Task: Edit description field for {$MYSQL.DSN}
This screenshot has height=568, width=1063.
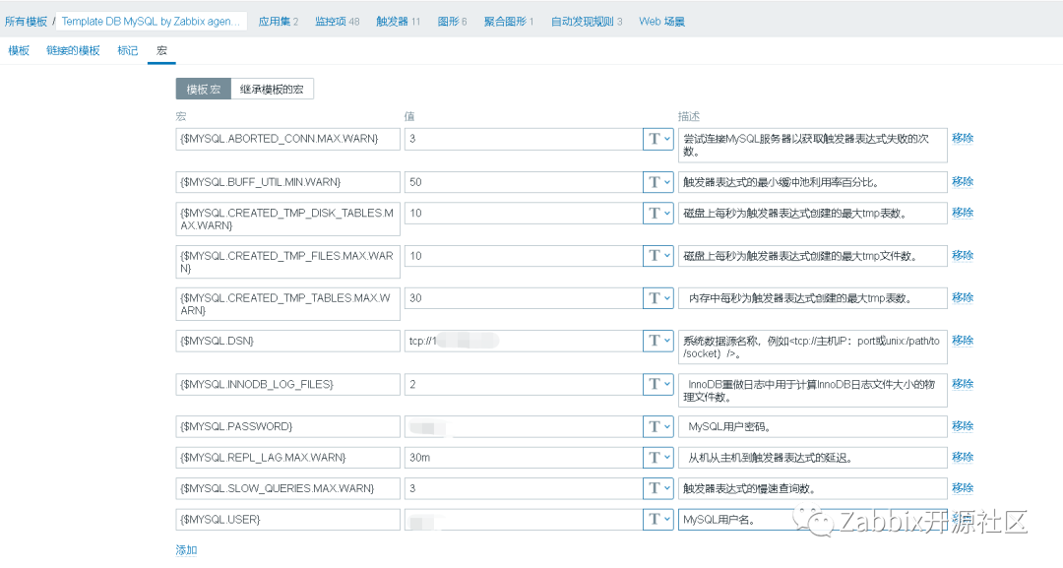Action: pos(812,347)
